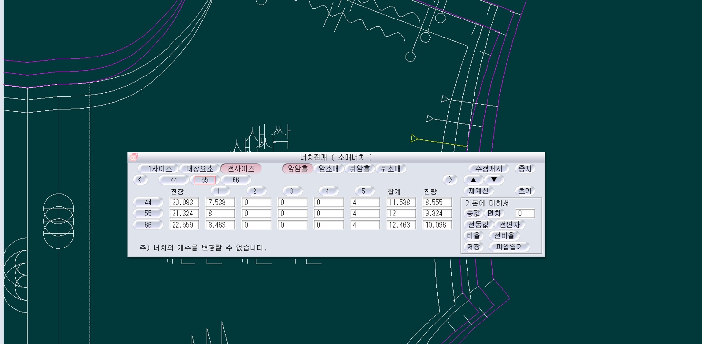Click notch column 1 header button
702x344 pixels.
[220, 191]
